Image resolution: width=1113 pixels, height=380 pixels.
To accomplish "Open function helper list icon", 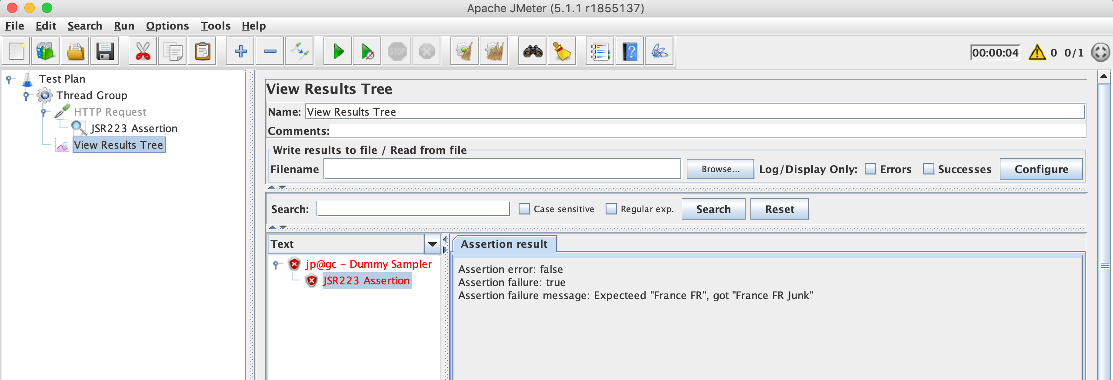I will pyautogui.click(x=600, y=52).
